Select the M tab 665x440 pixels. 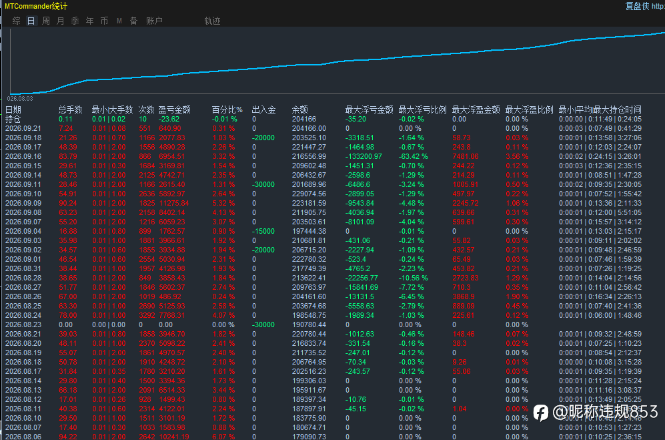click(x=119, y=21)
